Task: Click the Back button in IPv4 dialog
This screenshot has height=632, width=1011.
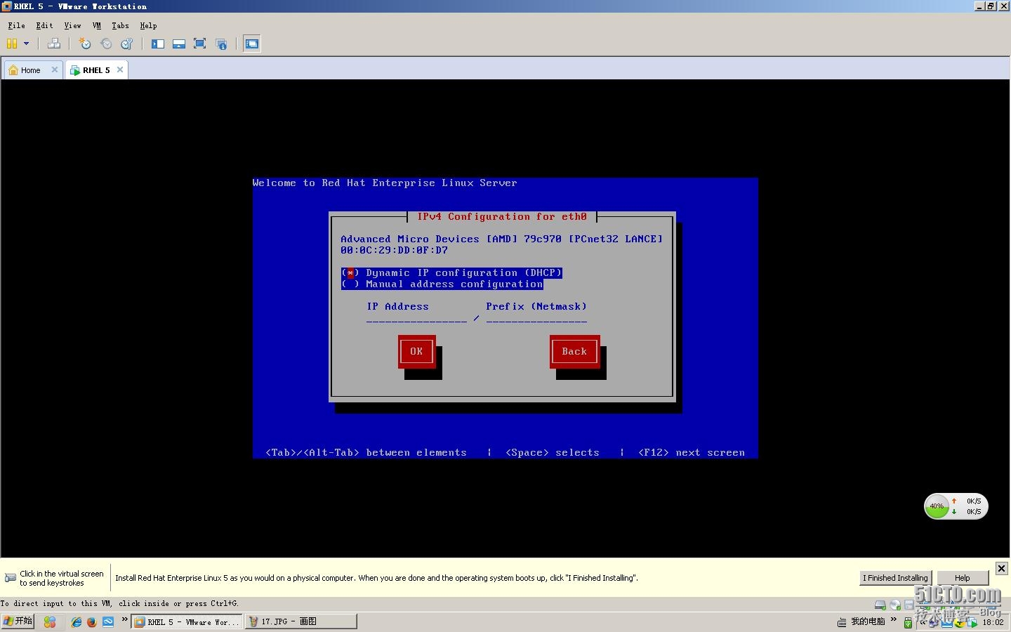Action: point(574,351)
